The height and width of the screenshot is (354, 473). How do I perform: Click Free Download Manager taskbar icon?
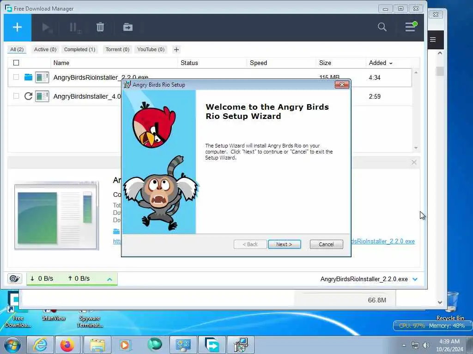(x=212, y=345)
